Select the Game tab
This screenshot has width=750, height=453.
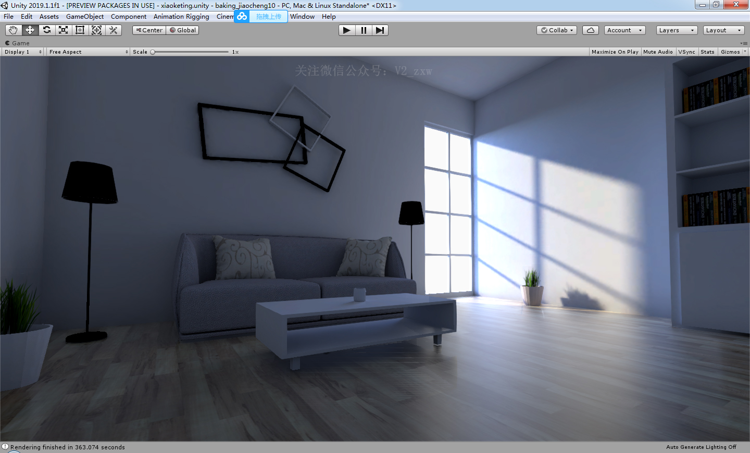17,43
